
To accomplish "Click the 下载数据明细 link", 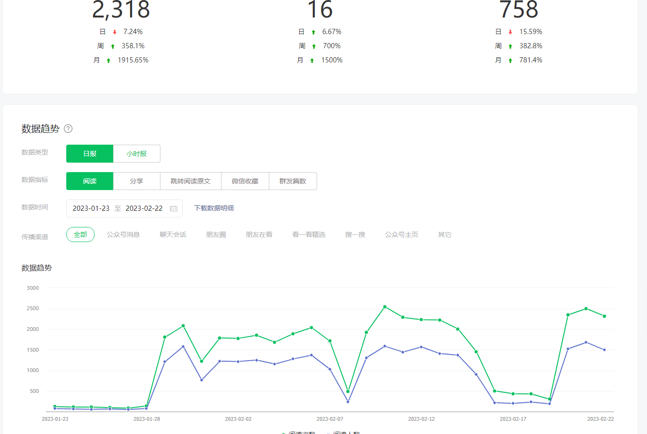I will pyautogui.click(x=214, y=208).
